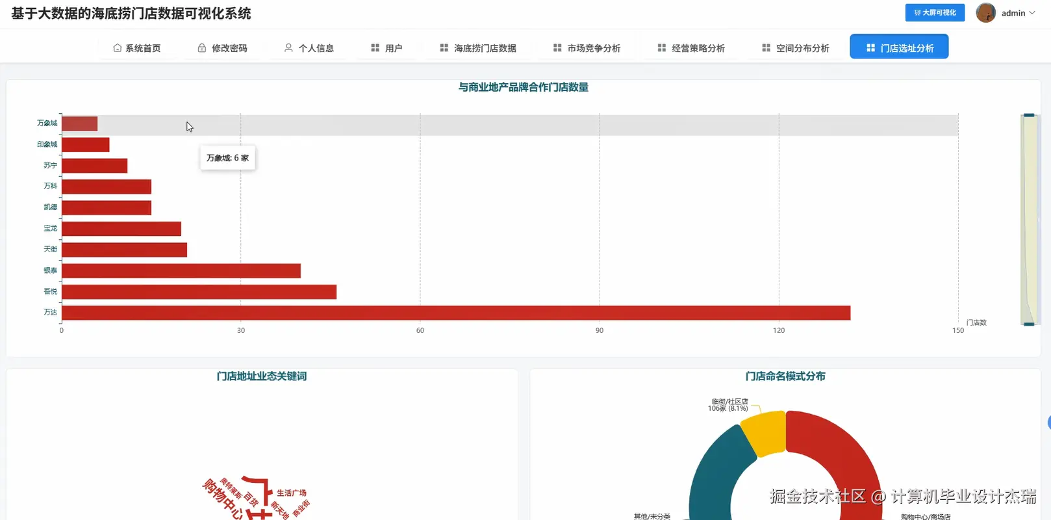
Task: Click the 万象城 axis label
Action: pos(47,123)
